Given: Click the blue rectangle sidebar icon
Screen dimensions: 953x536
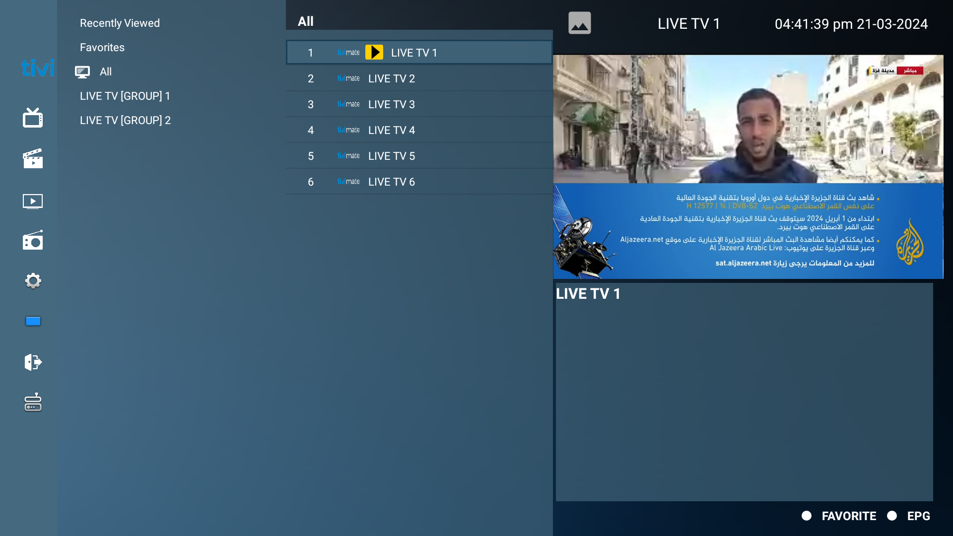Looking at the screenshot, I should coord(33,321).
